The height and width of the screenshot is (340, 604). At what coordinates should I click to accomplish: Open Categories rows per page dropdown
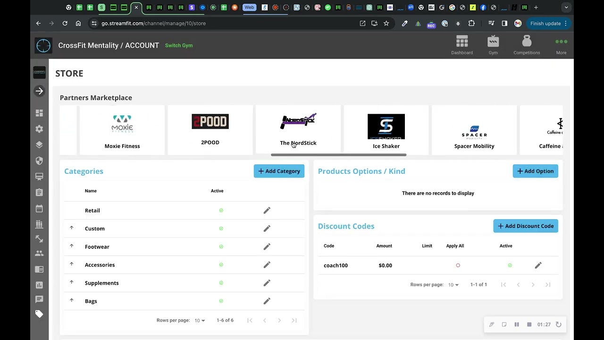click(200, 321)
